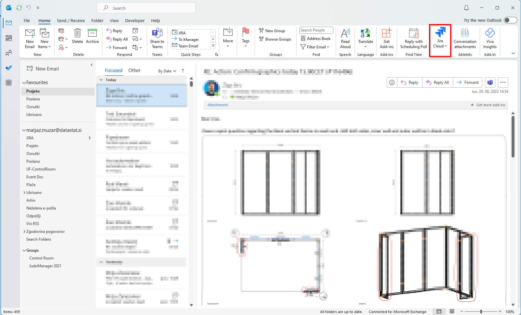Add a reaction with the smiley icon
The height and width of the screenshot is (315, 521).
(392, 82)
